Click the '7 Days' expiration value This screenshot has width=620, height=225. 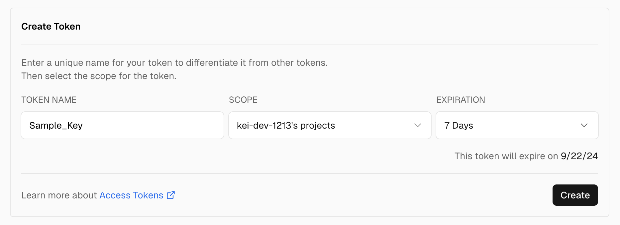point(459,125)
